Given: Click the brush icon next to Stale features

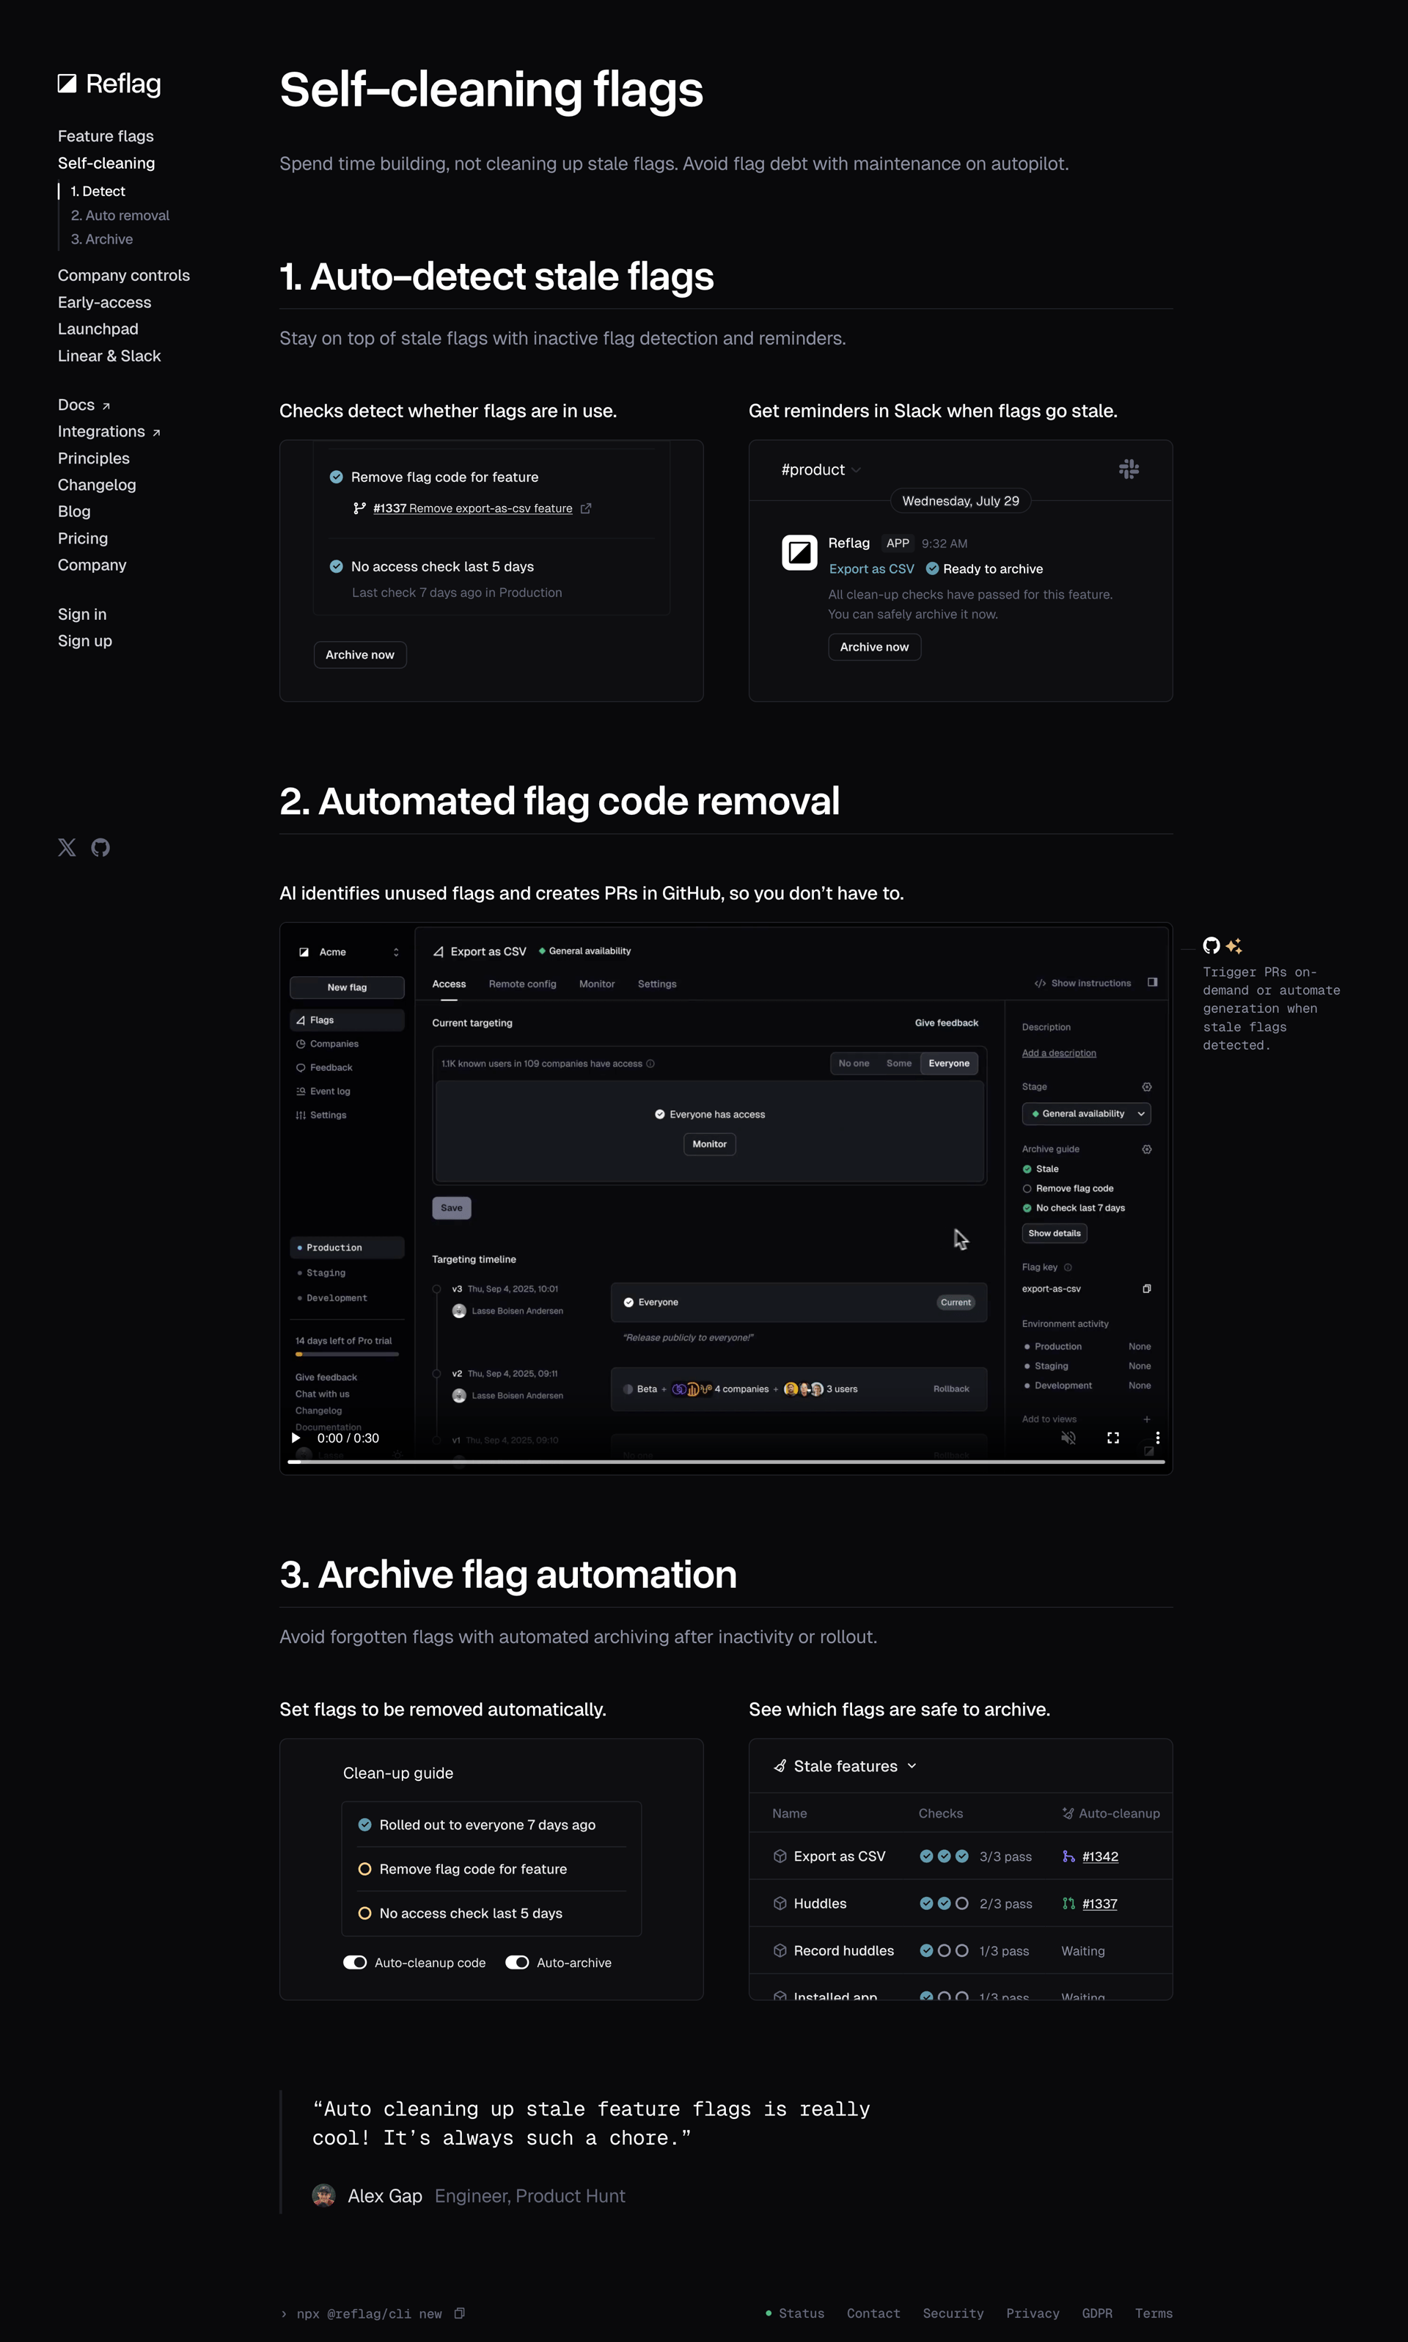Looking at the screenshot, I should (780, 1766).
